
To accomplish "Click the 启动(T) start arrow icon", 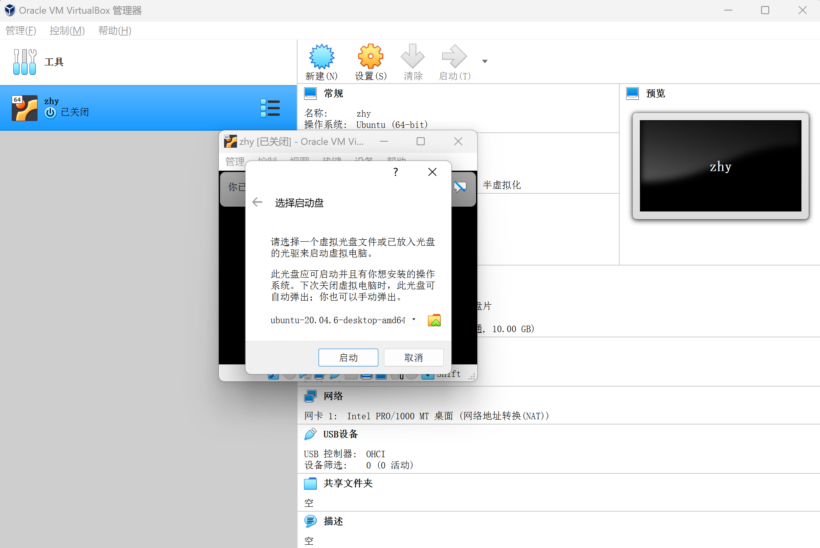I will coord(454,56).
